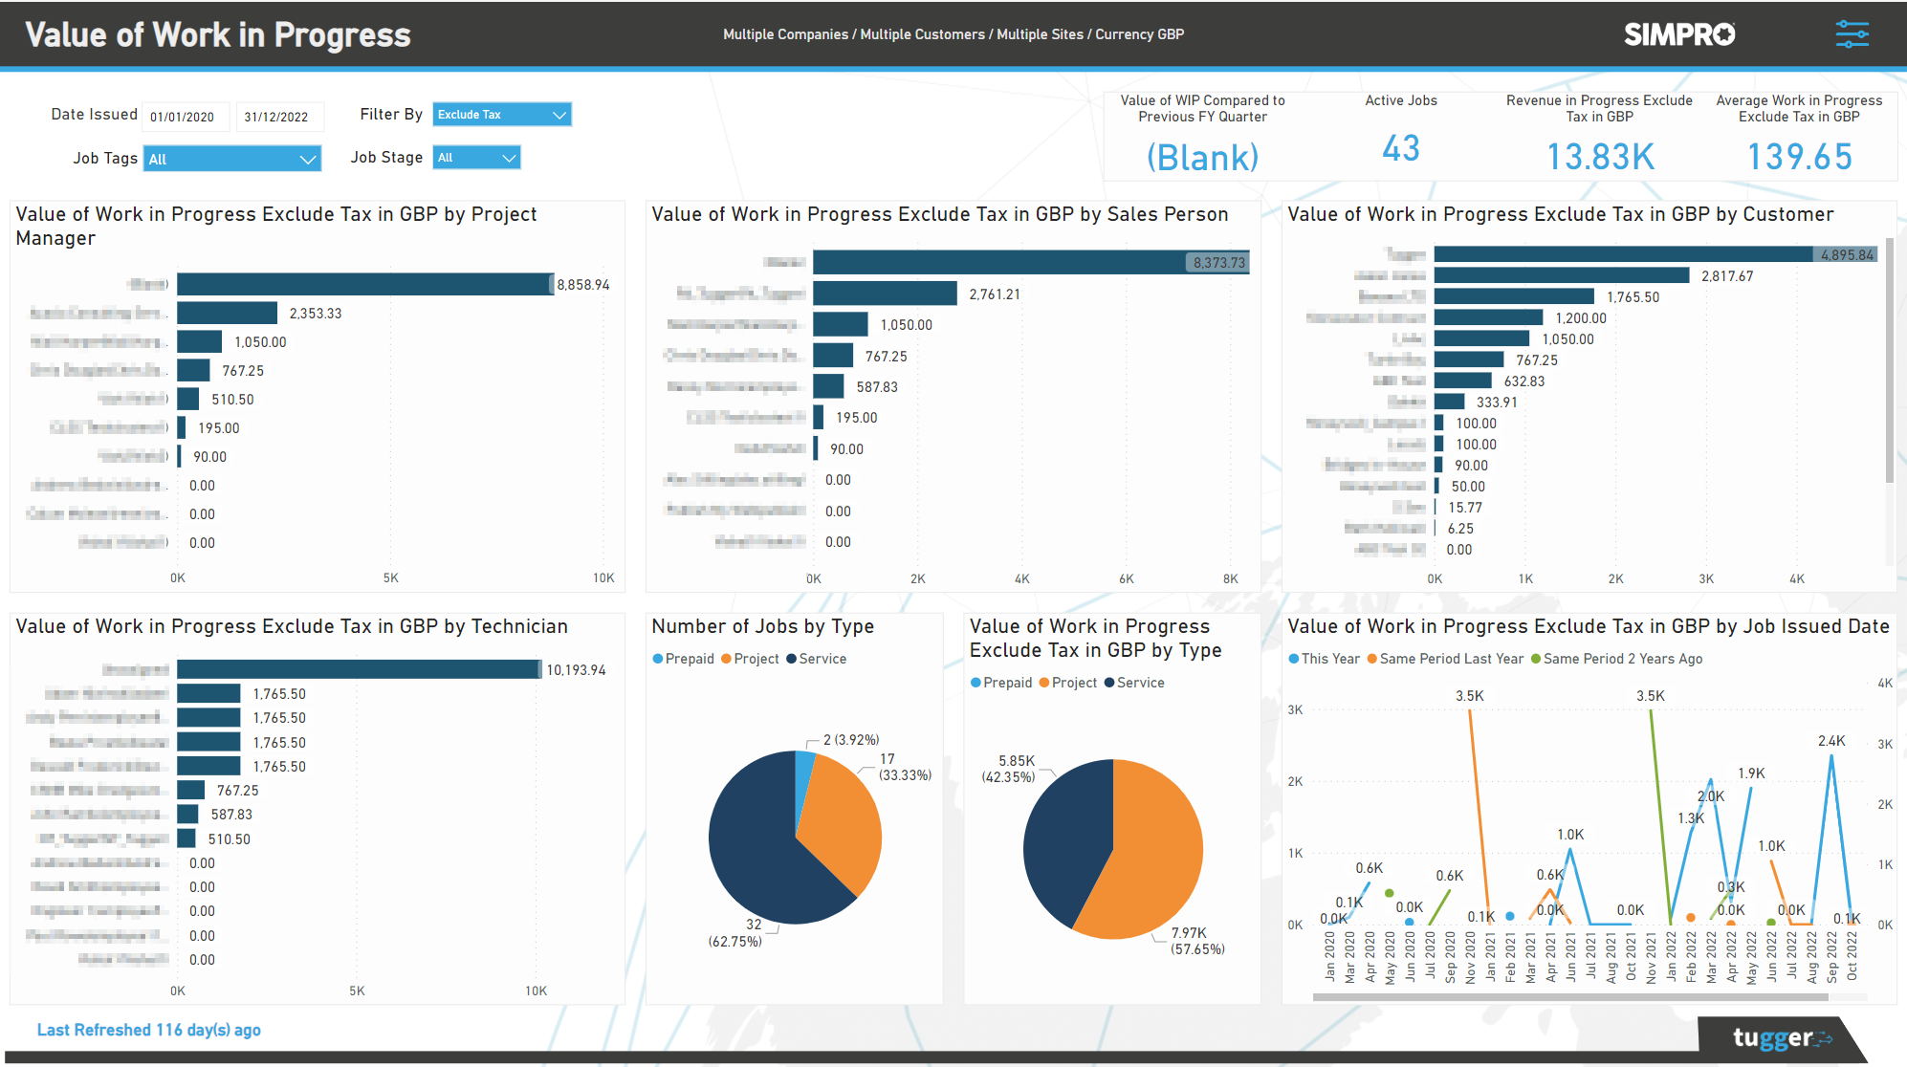Open the filter sliders icon in header
This screenshot has width=1907, height=1067.
coord(1852,33)
